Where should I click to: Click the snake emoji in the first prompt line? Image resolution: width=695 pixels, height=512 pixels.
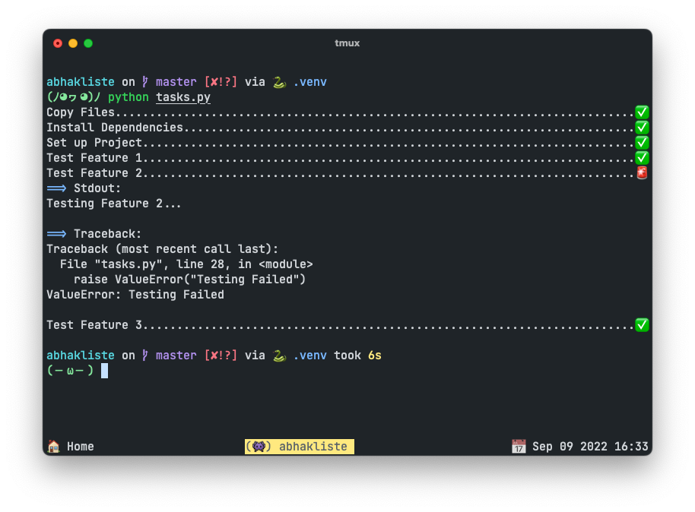pyautogui.click(x=279, y=82)
